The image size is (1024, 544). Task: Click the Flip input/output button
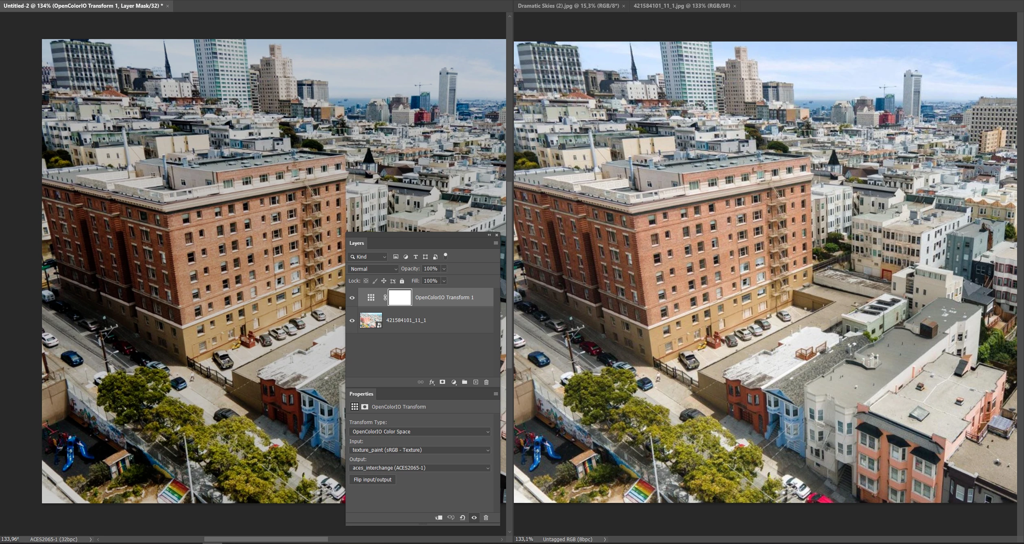[x=372, y=480]
